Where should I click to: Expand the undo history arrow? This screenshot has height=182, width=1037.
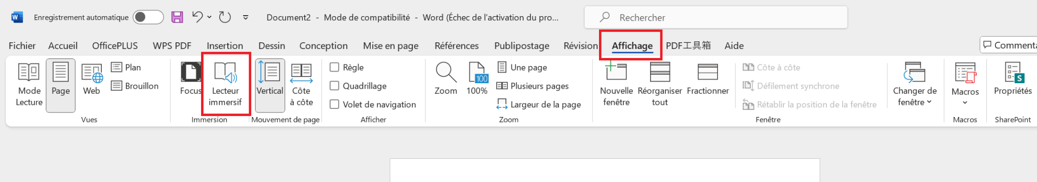tap(209, 17)
